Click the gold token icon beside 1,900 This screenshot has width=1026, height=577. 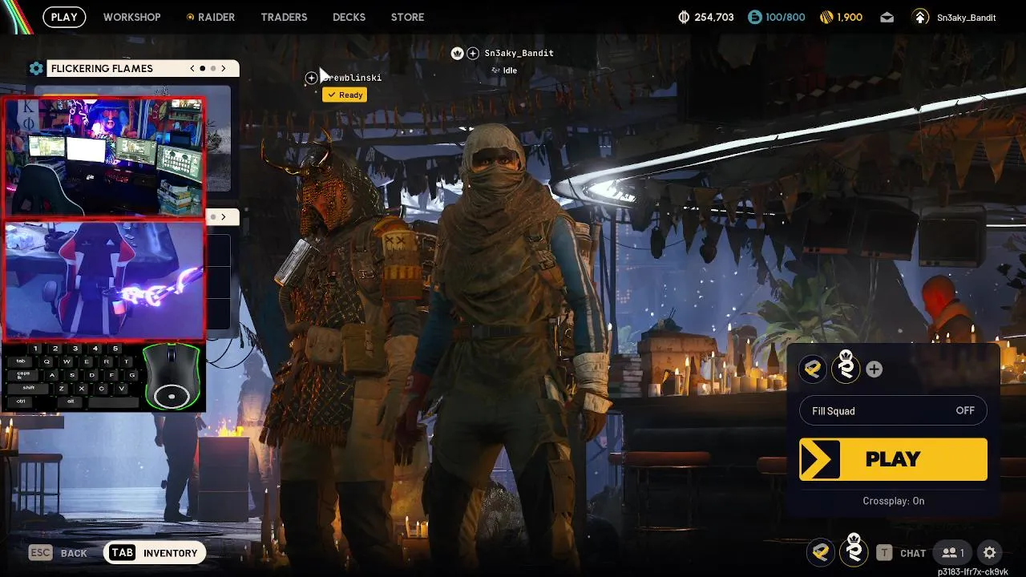[x=826, y=17]
